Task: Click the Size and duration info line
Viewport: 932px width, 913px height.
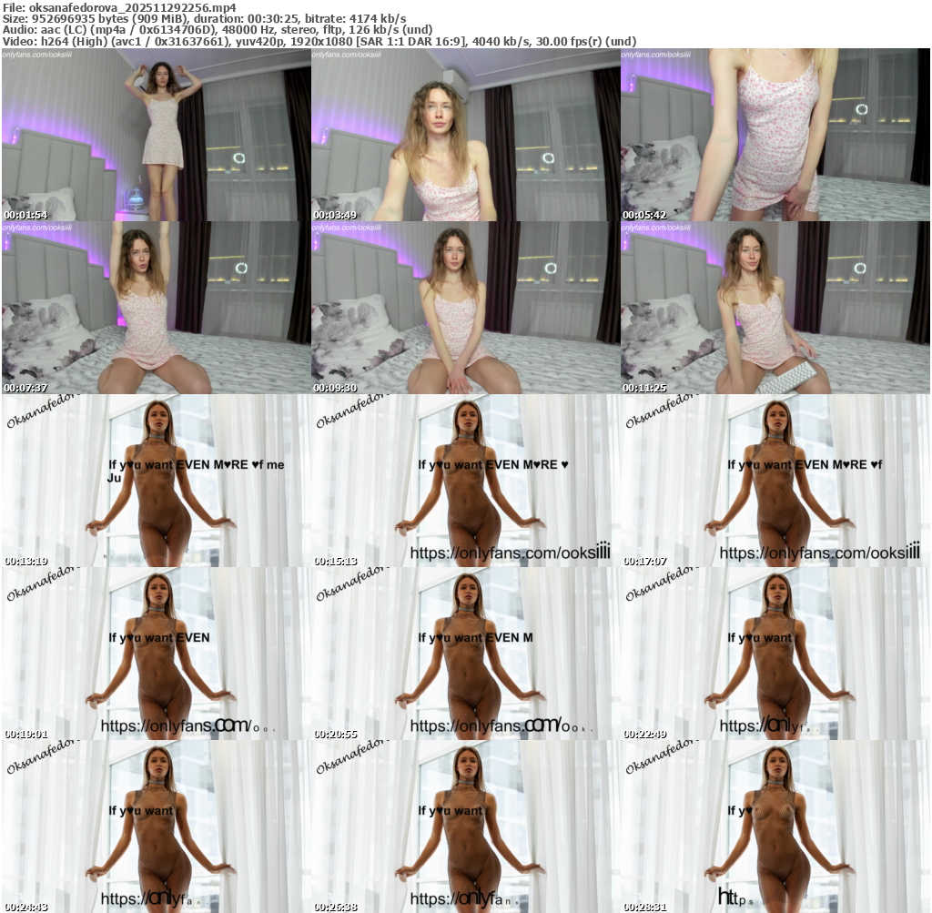Action: (x=204, y=18)
